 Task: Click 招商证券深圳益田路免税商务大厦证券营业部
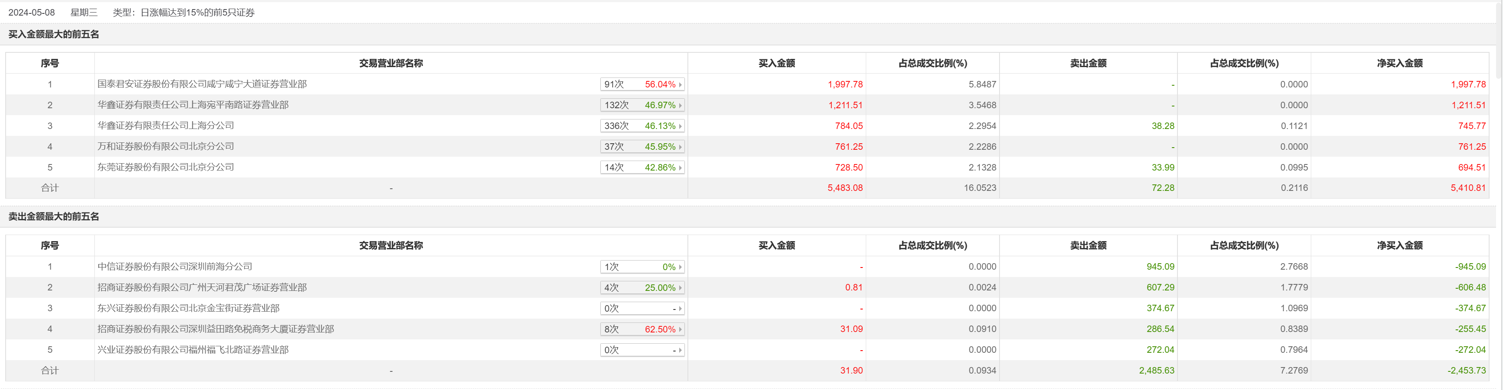[215, 329]
